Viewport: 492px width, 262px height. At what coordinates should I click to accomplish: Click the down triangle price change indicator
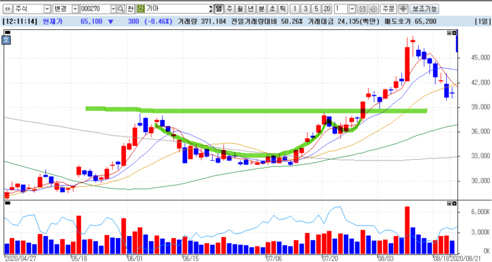point(110,22)
